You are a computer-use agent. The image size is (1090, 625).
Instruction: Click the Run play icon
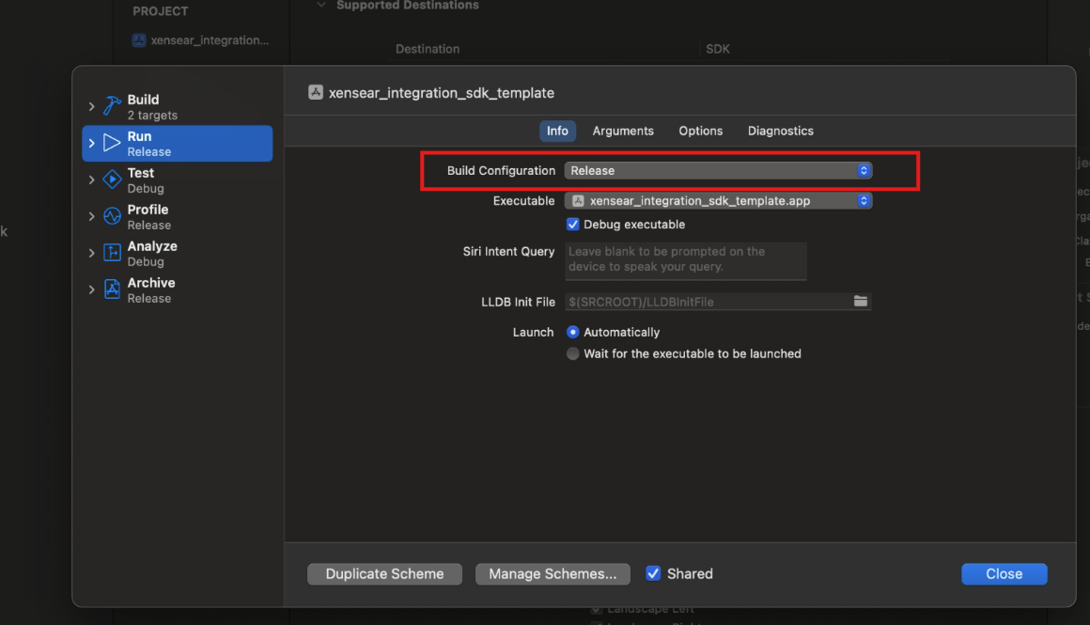112,143
